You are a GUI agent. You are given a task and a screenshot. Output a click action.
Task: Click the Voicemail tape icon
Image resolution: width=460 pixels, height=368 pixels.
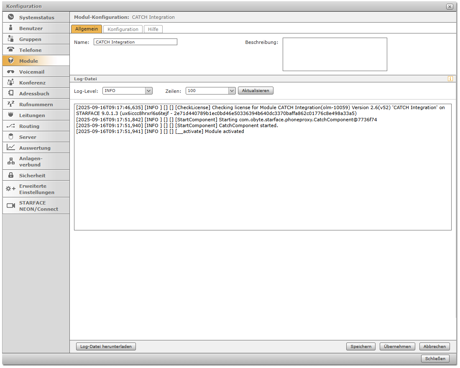[11, 72]
